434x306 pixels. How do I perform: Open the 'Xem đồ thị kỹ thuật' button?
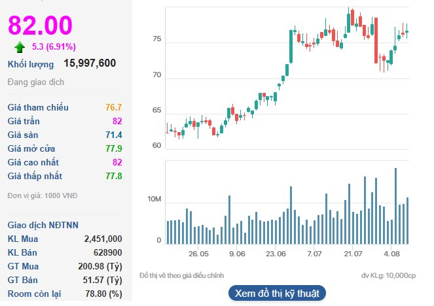276,292
